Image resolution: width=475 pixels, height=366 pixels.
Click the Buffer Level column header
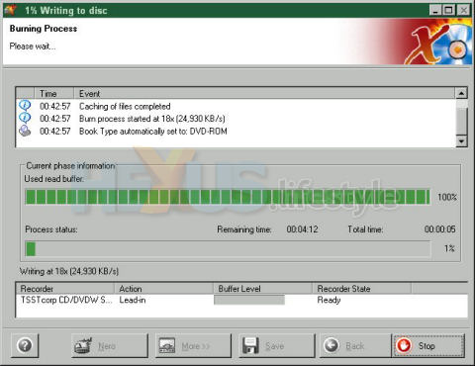coord(262,289)
